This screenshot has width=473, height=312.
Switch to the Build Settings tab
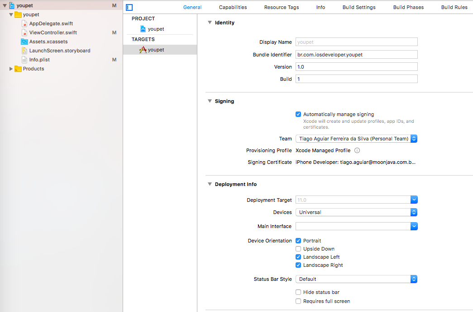tap(359, 7)
